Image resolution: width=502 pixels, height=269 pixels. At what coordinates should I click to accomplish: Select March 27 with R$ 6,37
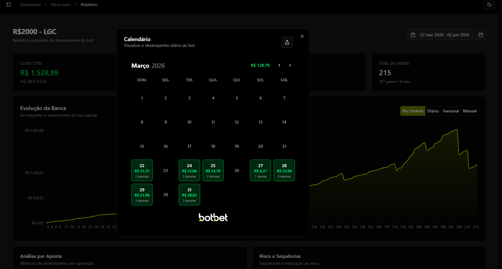click(261, 170)
